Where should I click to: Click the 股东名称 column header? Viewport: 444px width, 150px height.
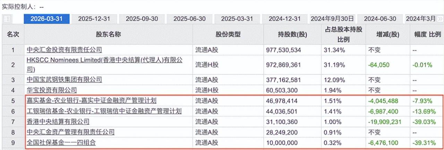109,34
